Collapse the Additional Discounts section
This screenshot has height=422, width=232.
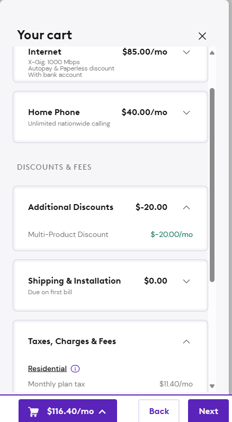click(186, 207)
